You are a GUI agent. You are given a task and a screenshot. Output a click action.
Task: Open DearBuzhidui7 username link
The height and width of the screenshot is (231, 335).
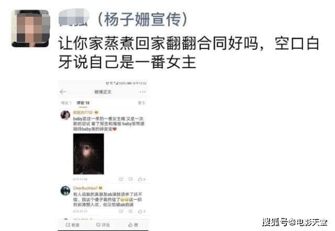[85, 188]
